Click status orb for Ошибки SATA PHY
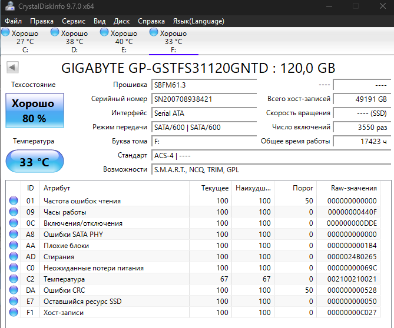This screenshot has width=394, height=328. [14, 234]
